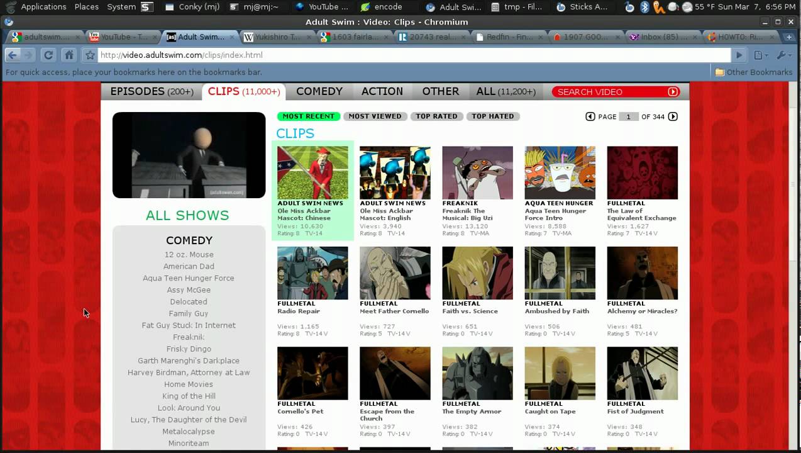Switch to the 1603 fairla... tab
Viewport: 801px width, 453px height.
(x=354, y=37)
